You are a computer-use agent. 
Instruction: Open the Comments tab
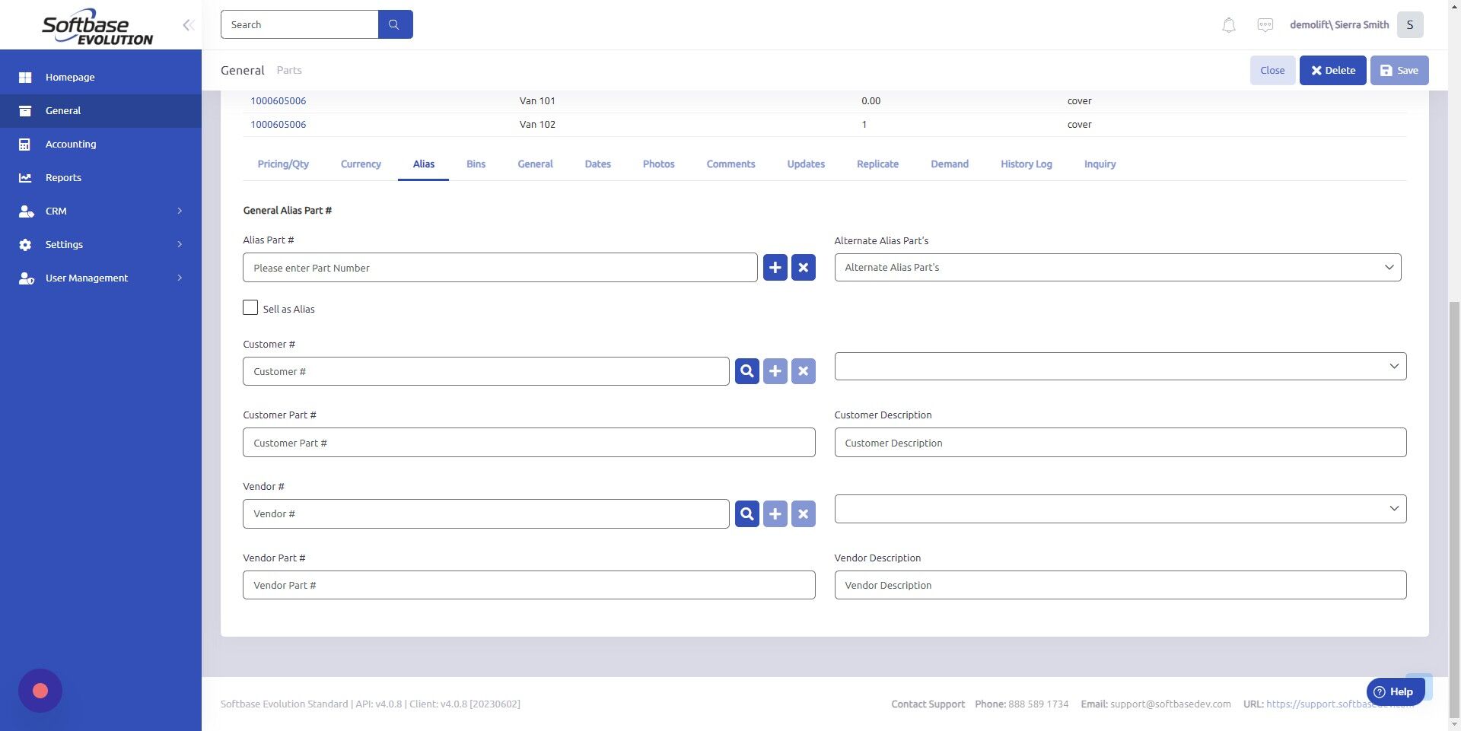(730, 164)
